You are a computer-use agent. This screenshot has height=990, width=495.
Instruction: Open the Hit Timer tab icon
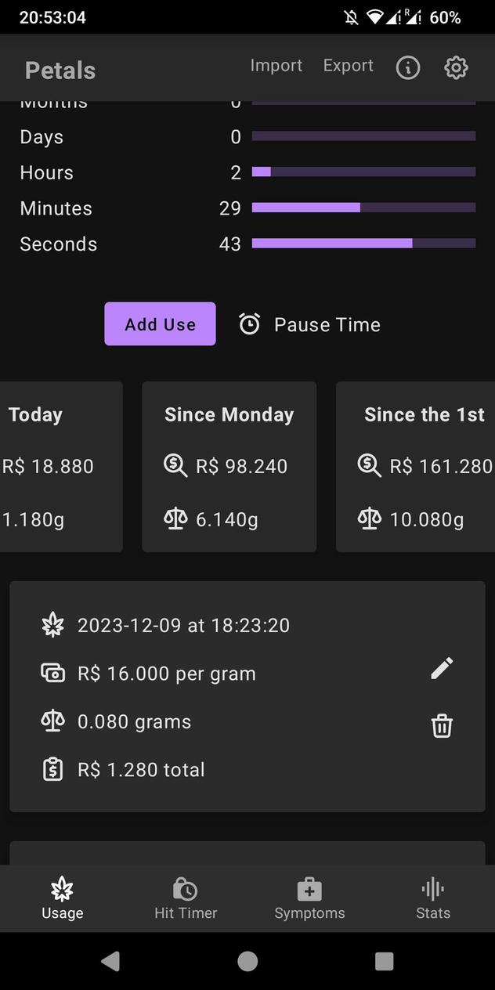[x=186, y=888]
